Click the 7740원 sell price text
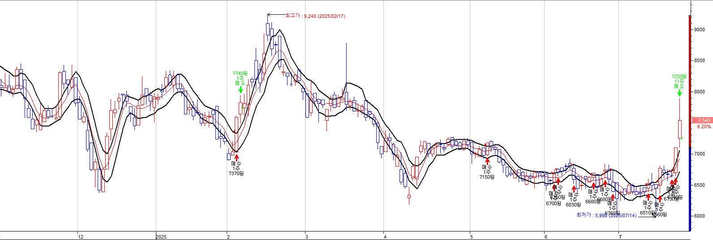 click(240, 73)
